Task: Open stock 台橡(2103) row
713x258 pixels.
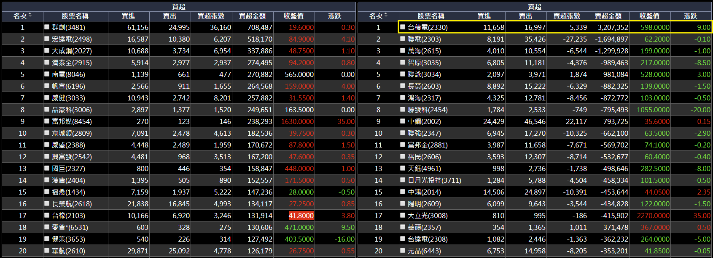Action: (x=179, y=215)
